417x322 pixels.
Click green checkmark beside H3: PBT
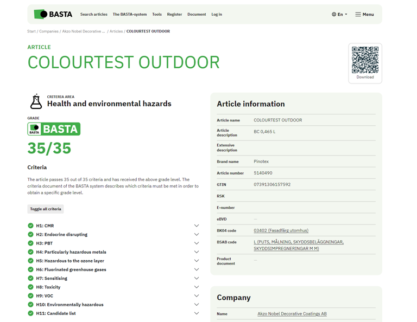pos(30,243)
